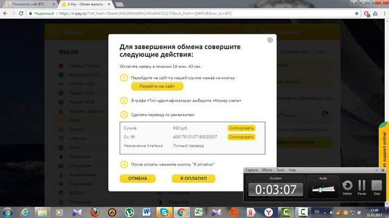Launch Internet Explorer from the taskbar
Image resolution: width=389 pixels, height=218 pixels.
click(x=25, y=213)
